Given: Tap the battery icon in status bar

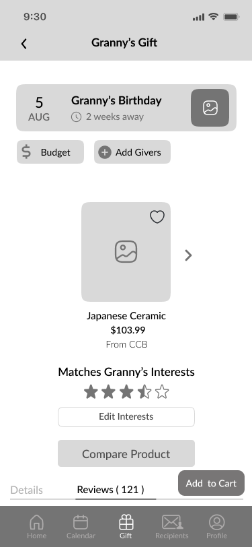Looking at the screenshot, I should pyautogui.click(x=230, y=17).
